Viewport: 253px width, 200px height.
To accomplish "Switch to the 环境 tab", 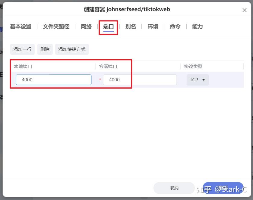I will (153, 27).
